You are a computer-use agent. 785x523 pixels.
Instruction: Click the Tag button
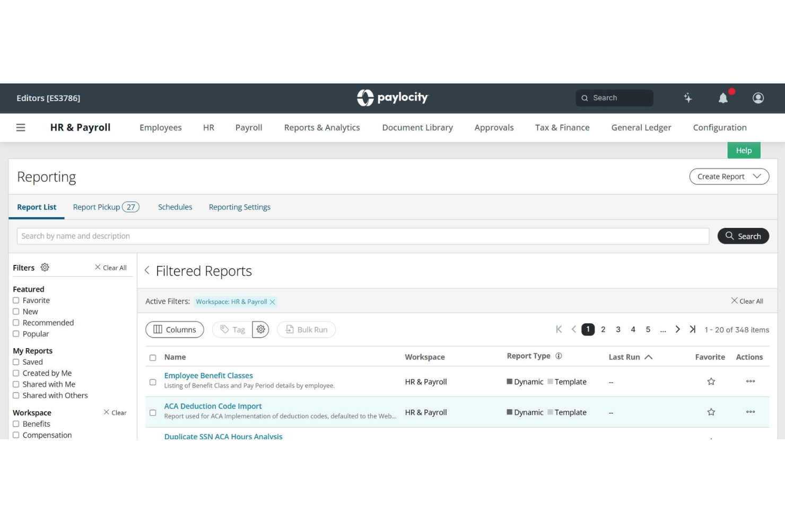(x=232, y=330)
